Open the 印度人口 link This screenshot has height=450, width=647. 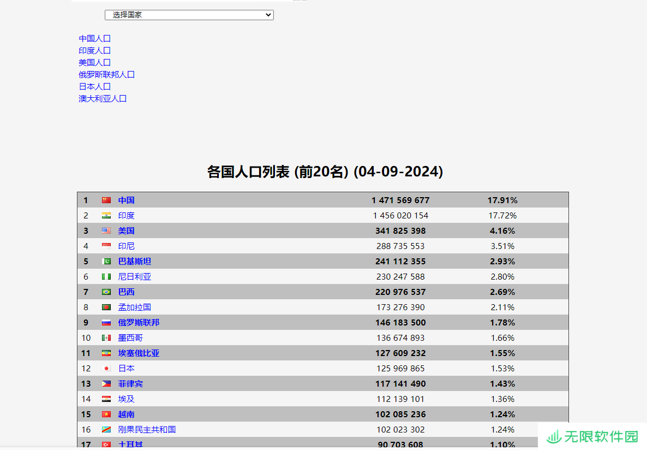point(95,50)
